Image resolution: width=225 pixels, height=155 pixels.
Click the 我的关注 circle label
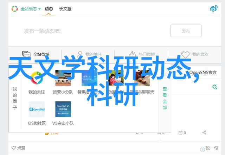click(x=37, y=92)
